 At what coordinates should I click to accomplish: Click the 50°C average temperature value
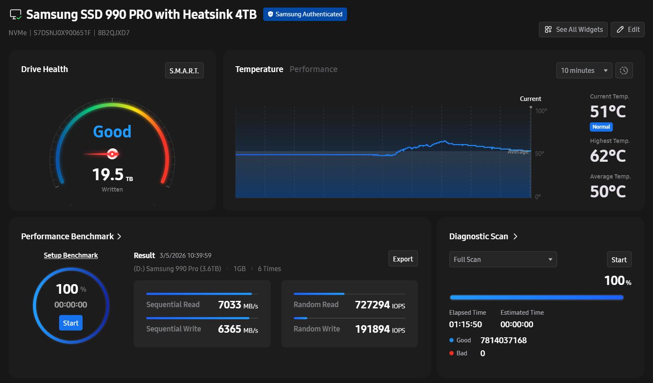click(608, 191)
